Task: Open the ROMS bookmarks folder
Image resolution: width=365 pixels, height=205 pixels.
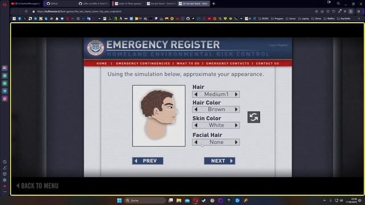Action: (263, 19)
